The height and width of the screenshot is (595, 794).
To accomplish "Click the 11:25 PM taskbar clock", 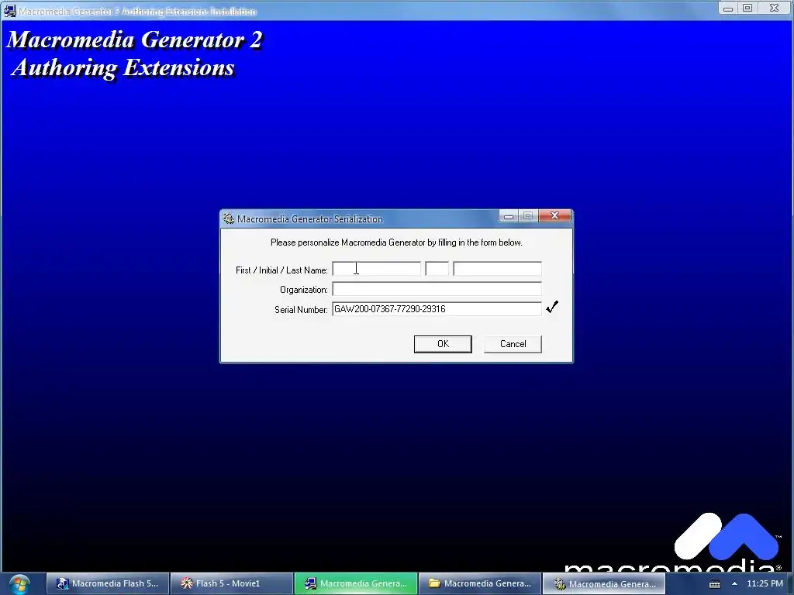I will click(x=765, y=584).
